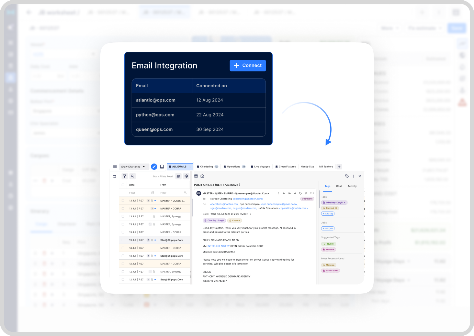This screenshot has height=336, width=474.
Task: Open the three-dot menu next to ALL EMAILS
Action: (190, 167)
